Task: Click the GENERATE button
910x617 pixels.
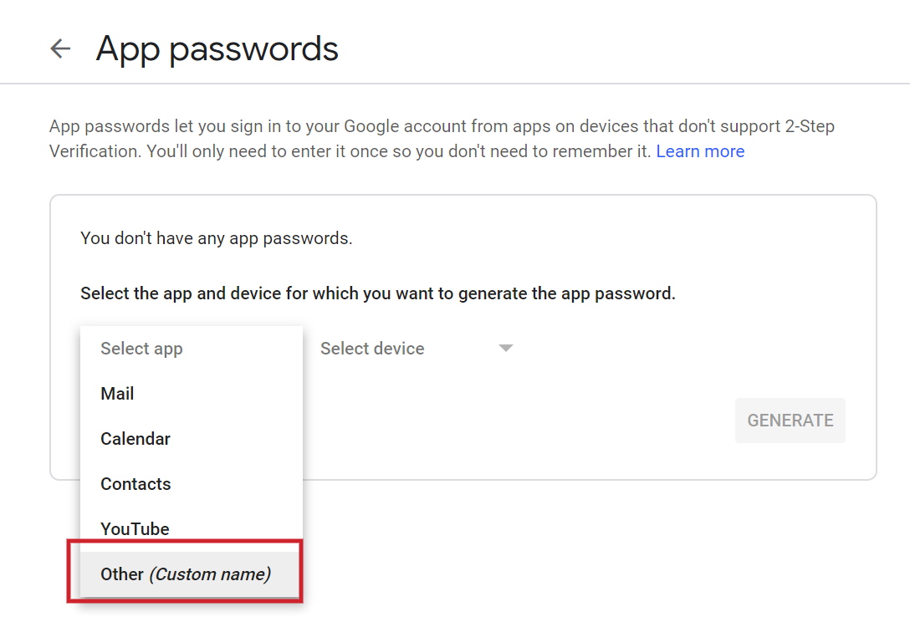Action: (x=790, y=420)
